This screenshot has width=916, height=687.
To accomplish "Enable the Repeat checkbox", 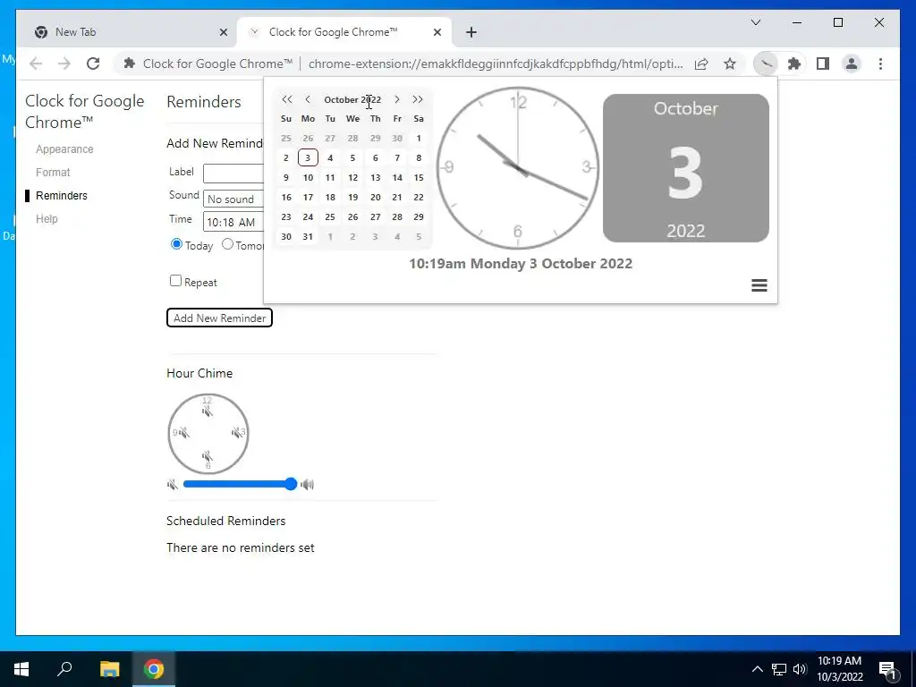I will click(175, 280).
